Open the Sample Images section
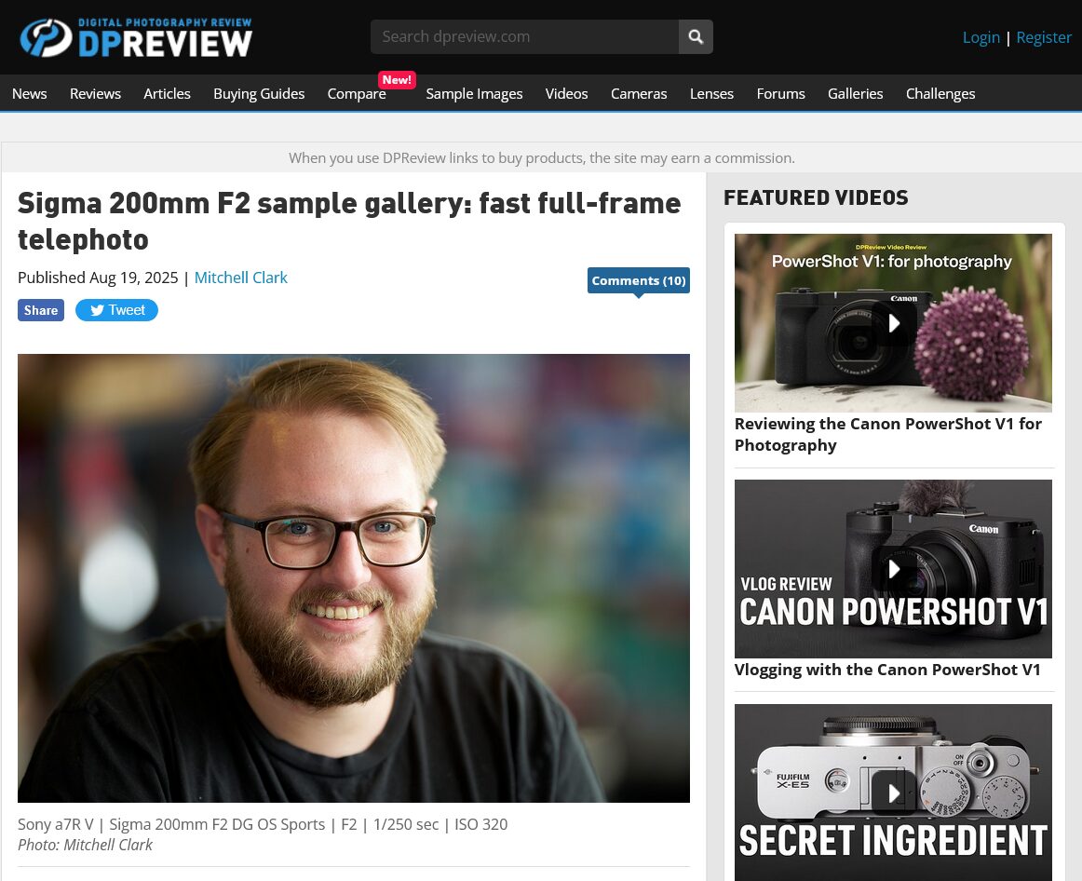Screen dimensions: 1082x881 [x=474, y=94]
